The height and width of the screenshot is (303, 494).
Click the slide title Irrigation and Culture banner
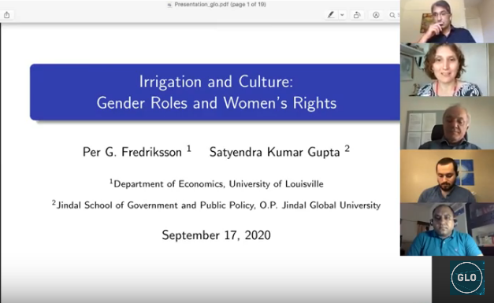coord(215,92)
